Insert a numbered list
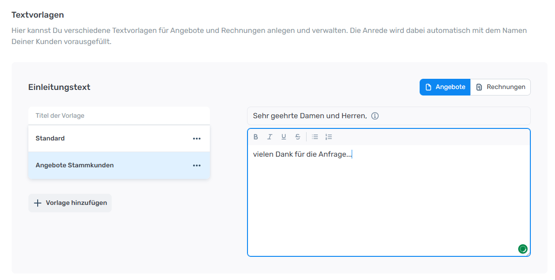The height and width of the screenshot is (280, 555). tap(329, 137)
